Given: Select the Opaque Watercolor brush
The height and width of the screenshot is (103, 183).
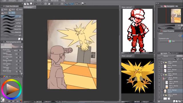Looking at the screenshot, I should pos(11,32).
